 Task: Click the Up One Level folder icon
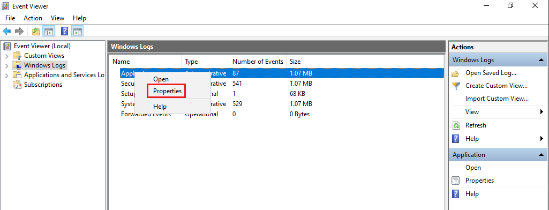click(36, 32)
